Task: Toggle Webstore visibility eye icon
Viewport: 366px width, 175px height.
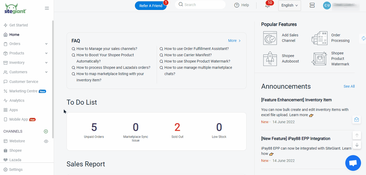Action: tap(46, 141)
